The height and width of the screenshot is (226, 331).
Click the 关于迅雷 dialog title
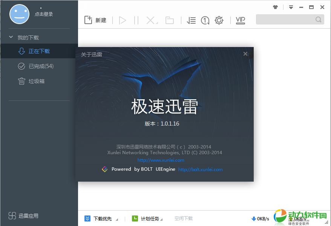click(x=91, y=55)
